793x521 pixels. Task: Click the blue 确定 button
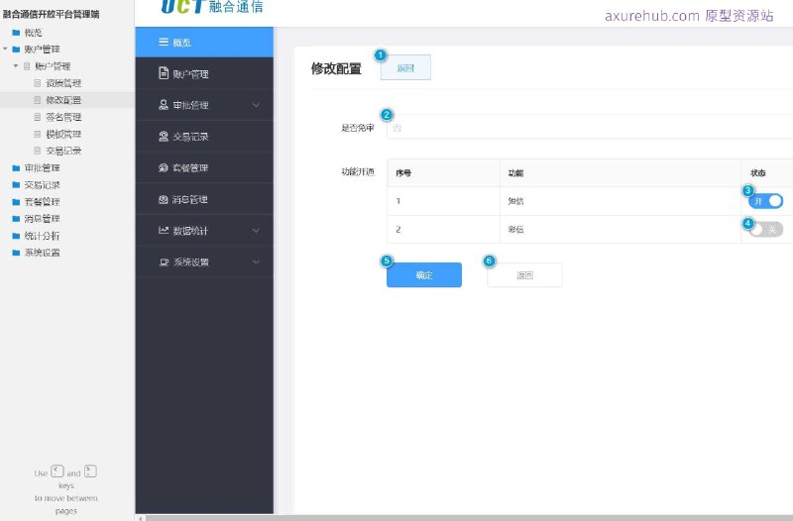[x=424, y=275]
